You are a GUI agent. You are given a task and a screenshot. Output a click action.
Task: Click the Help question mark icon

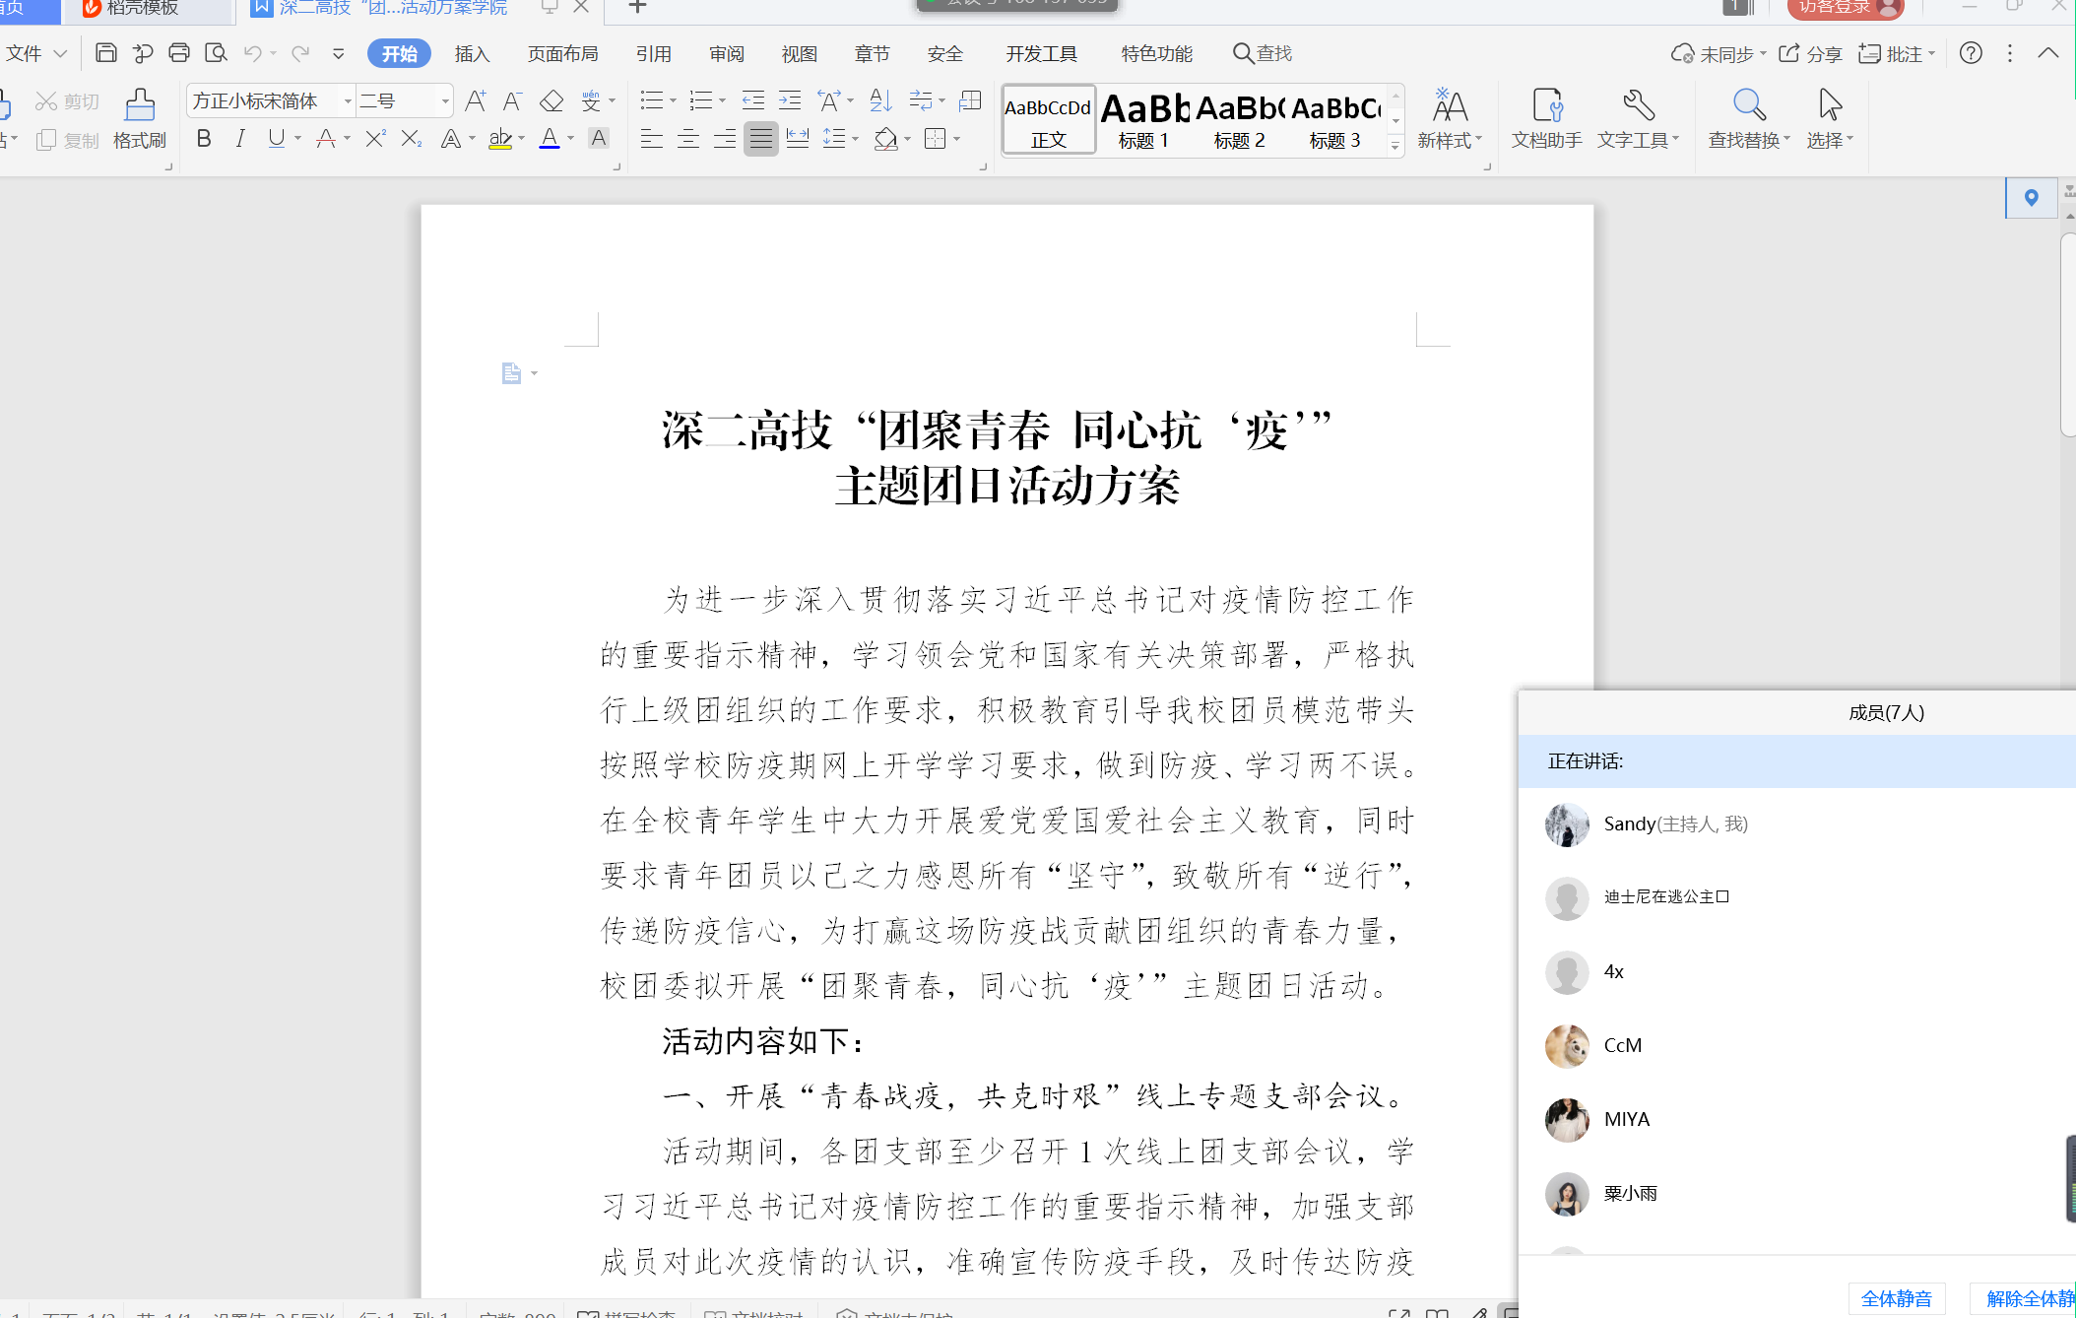pos(1971,53)
